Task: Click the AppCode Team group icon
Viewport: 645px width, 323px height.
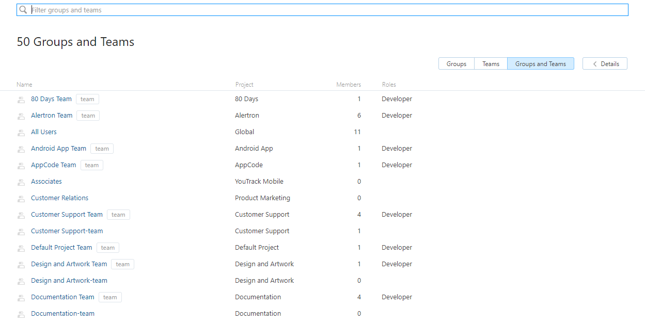Action: [x=21, y=165]
